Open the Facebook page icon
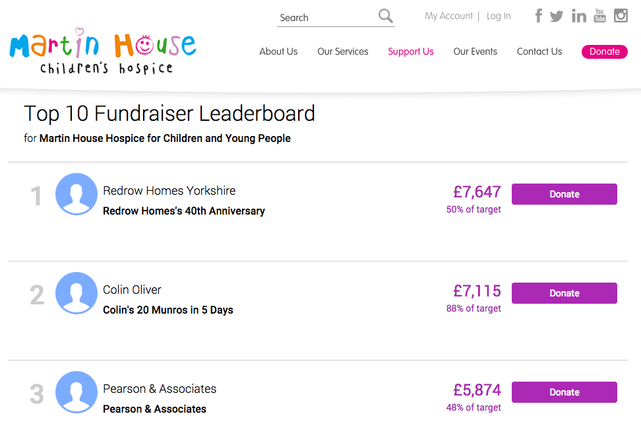The image size is (641, 447). (x=539, y=16)
